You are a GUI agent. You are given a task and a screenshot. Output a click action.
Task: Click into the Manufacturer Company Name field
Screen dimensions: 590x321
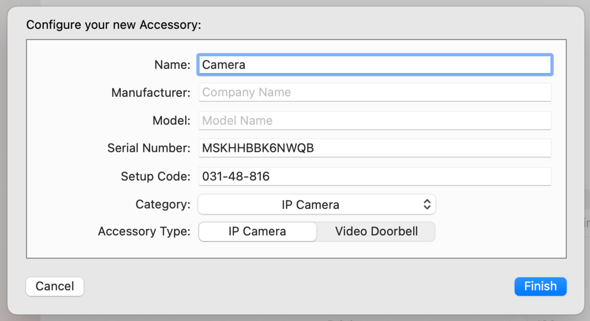[x=374, y=92]
